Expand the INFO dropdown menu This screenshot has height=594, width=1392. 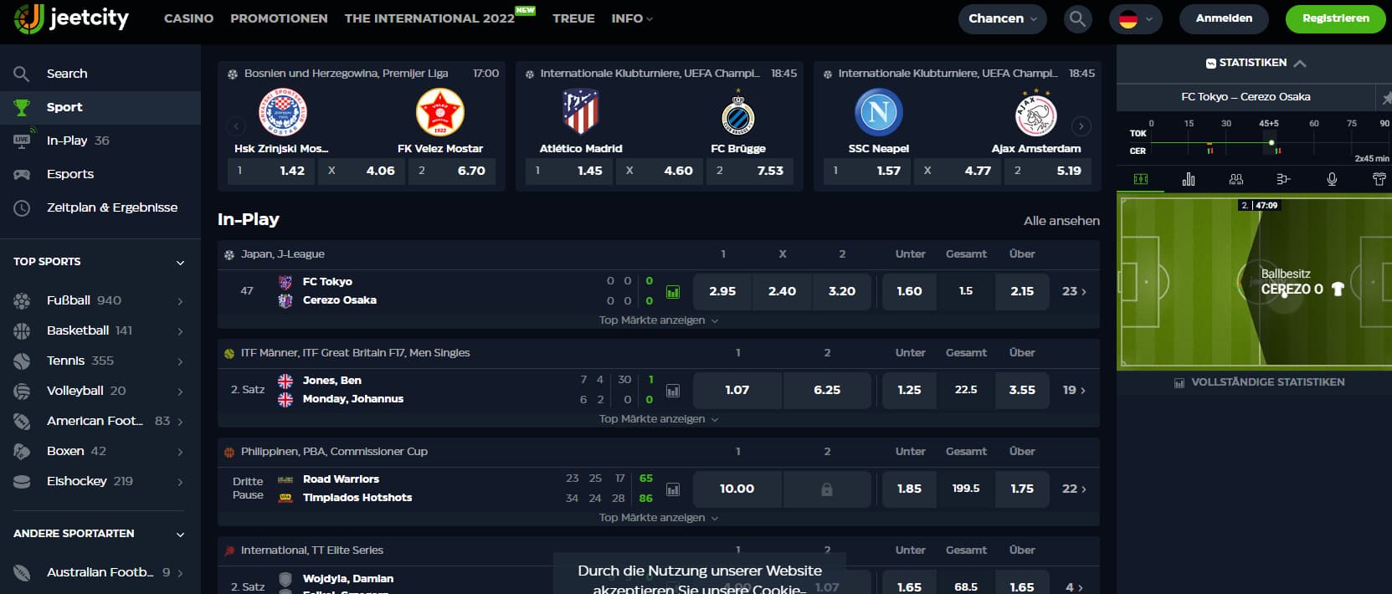[632, 18]
